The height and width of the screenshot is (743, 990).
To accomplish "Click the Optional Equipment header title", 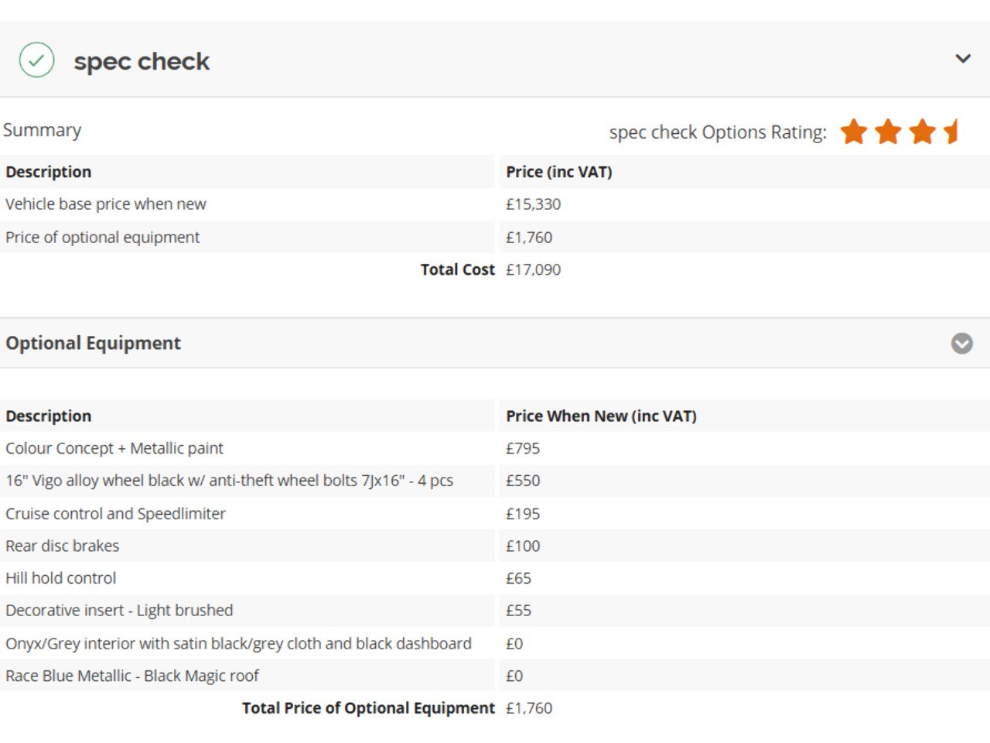I will point(93,343).
